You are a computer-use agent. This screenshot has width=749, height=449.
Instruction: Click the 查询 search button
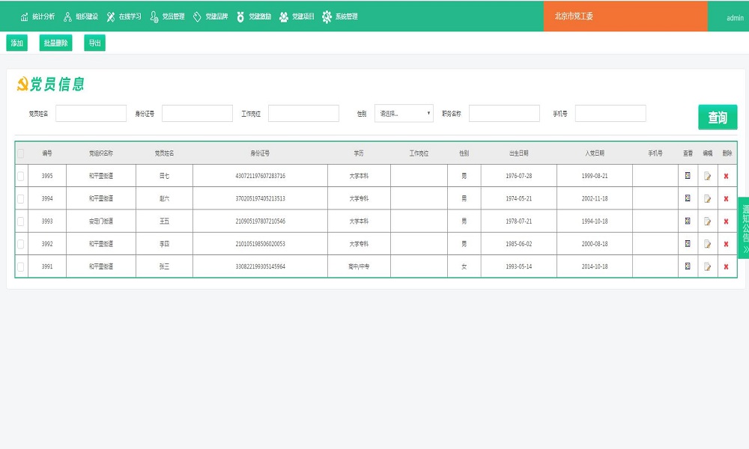717,117
